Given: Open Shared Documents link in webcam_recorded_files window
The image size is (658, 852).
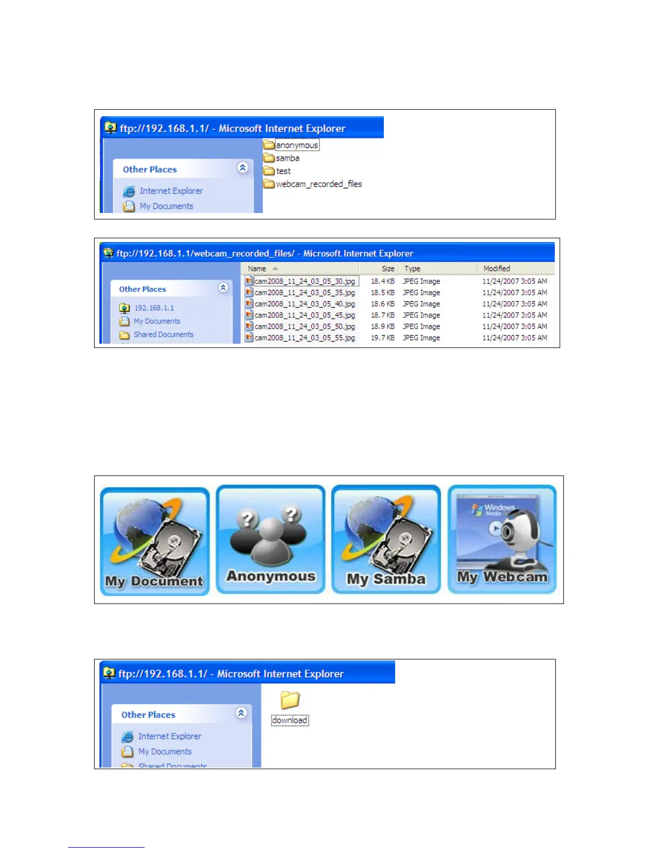Looking at the screenshot, I should pyautogui.click(x=163, y=335).
